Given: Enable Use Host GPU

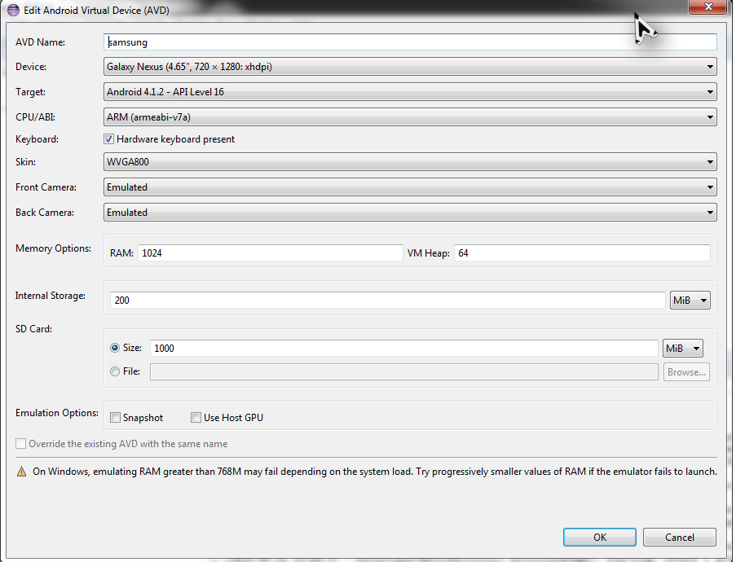Looking at the screenshot, I should (196, 417).
